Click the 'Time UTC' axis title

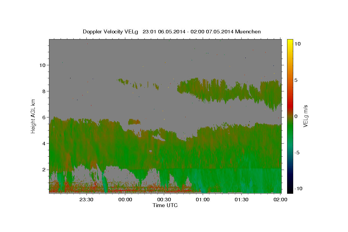pos(165,205)
